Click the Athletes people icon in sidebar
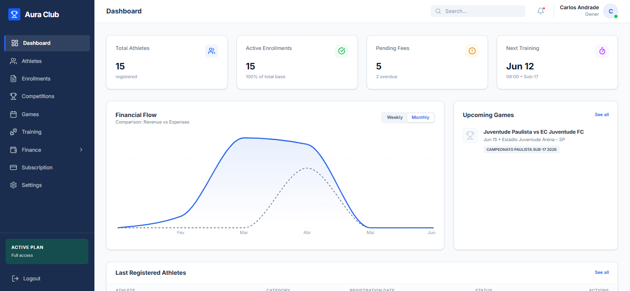 tap(13, 61)
